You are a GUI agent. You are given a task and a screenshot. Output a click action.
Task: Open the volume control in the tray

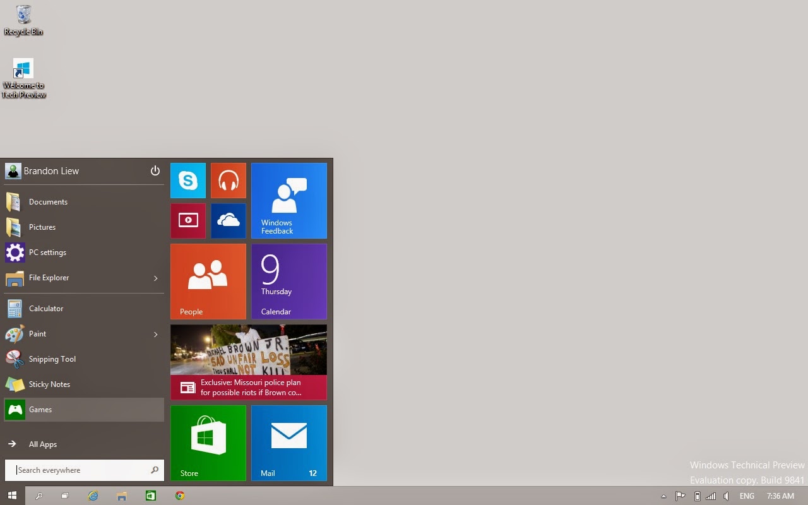click(725, 496)
